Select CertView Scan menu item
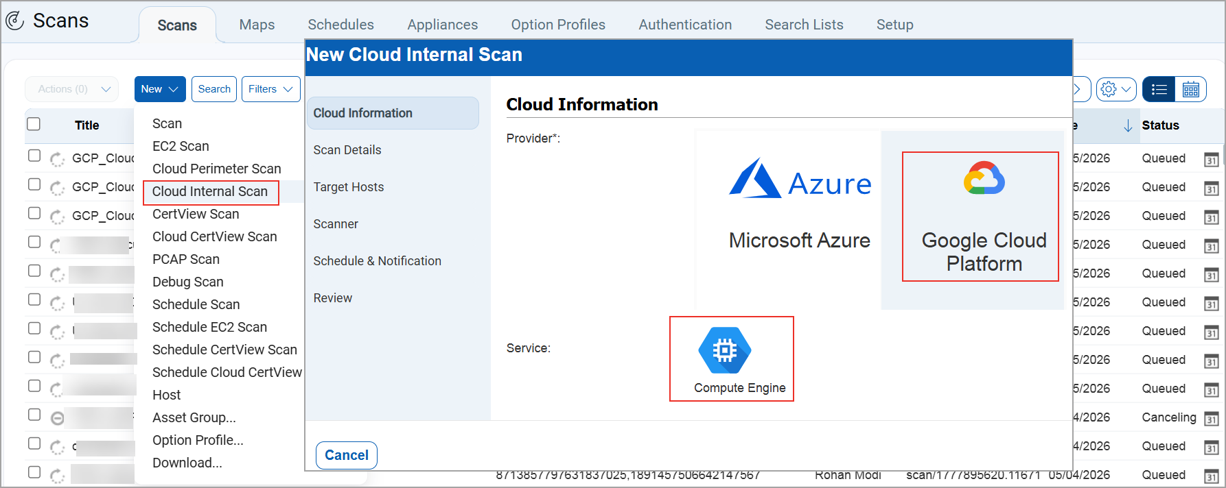The height and width of the screenshot is (488, 1226). point(196,214)
